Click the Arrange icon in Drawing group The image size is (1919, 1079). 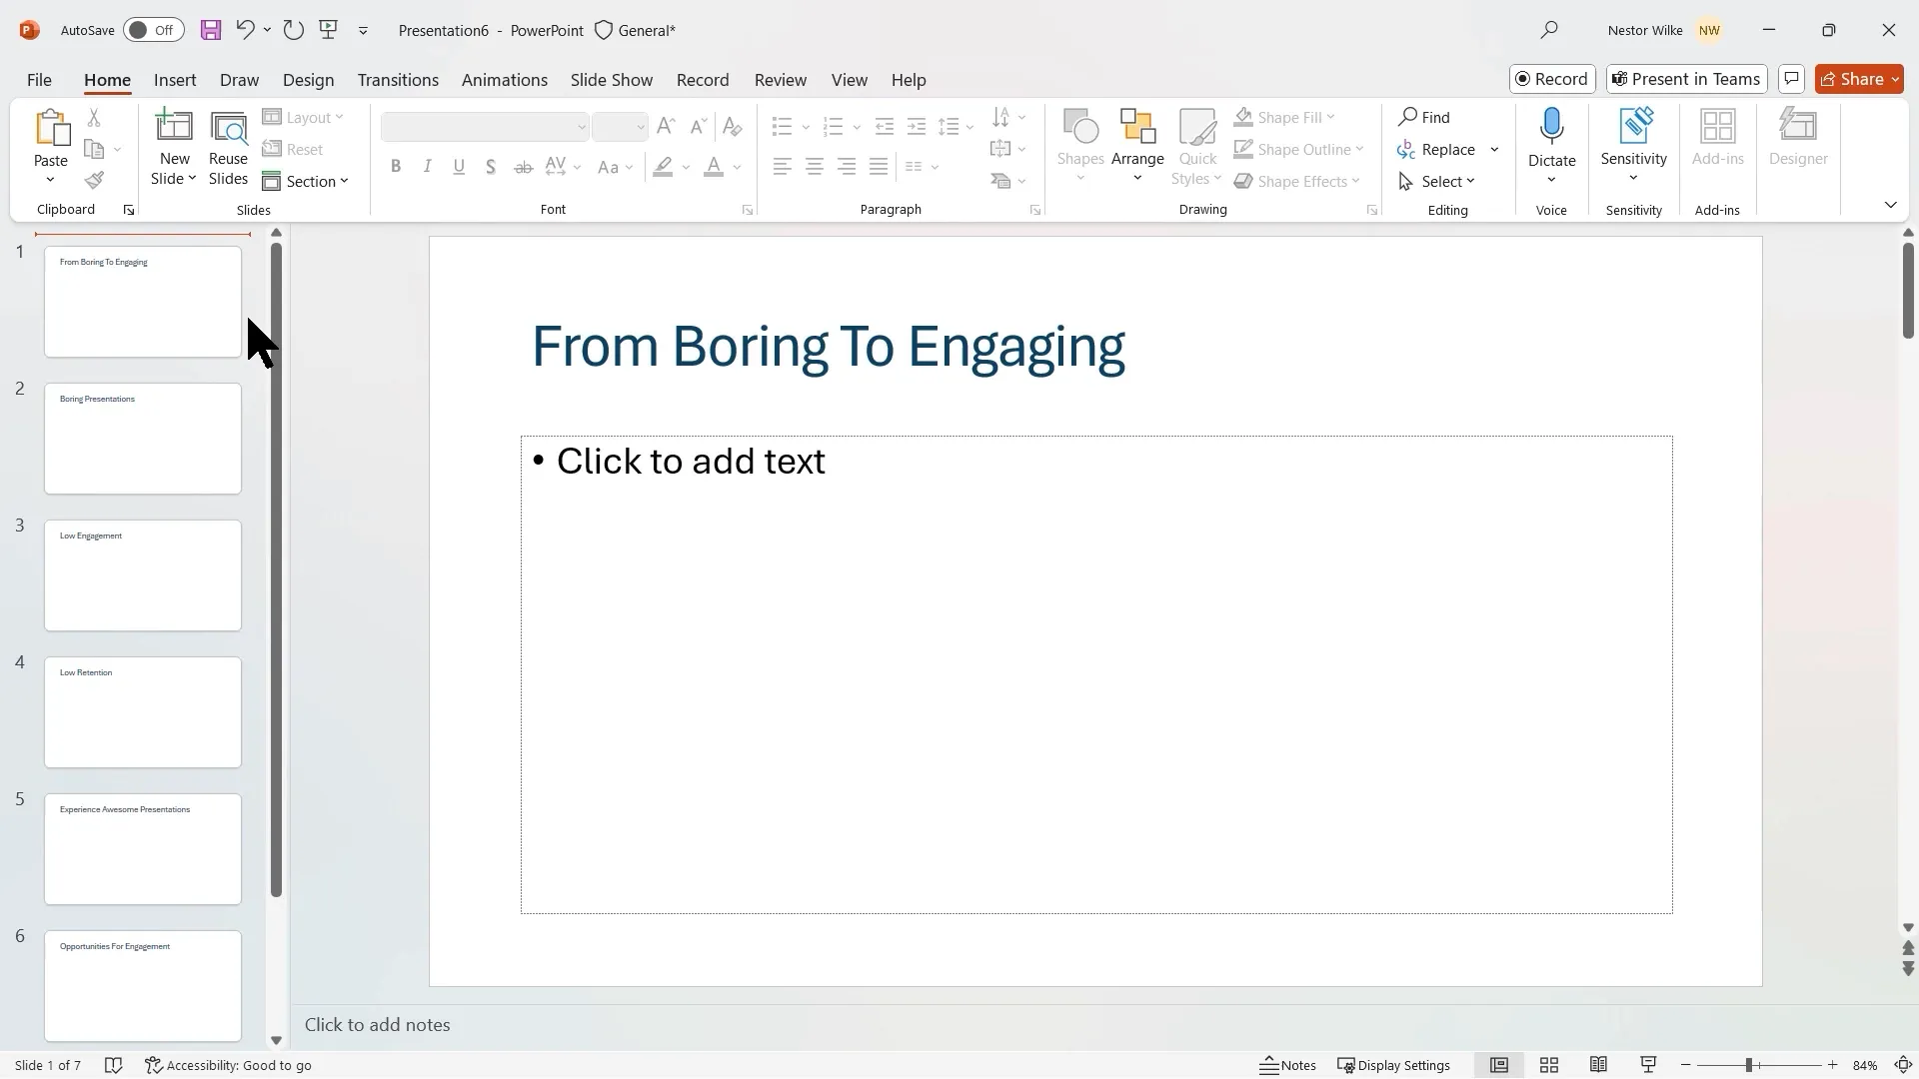[1137, 128]
